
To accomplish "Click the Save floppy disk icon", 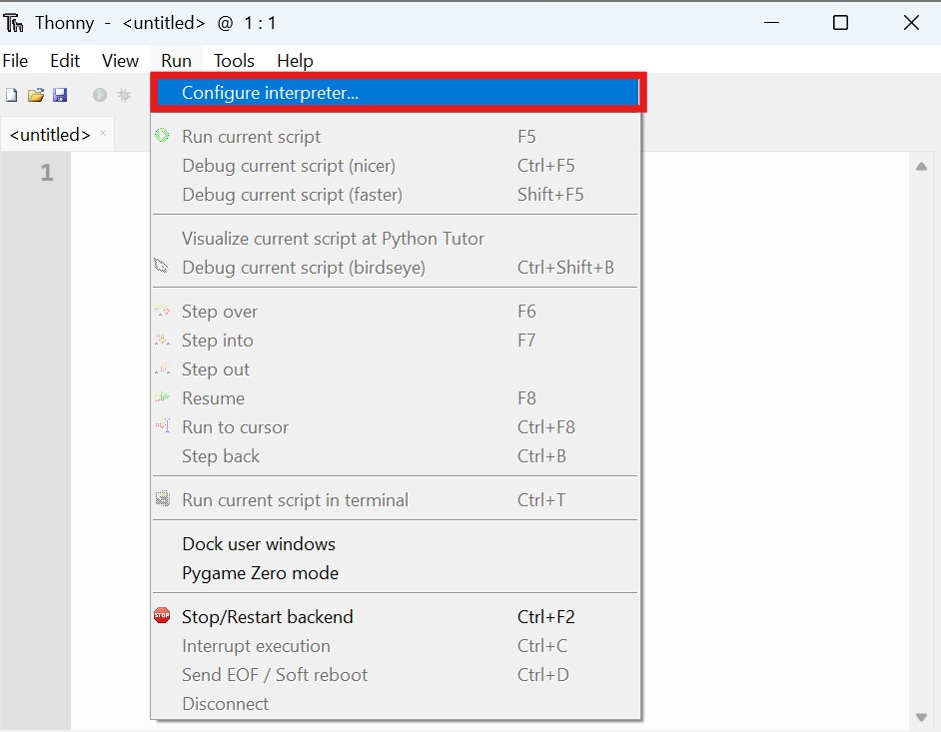I will click(x=60, y=95).
